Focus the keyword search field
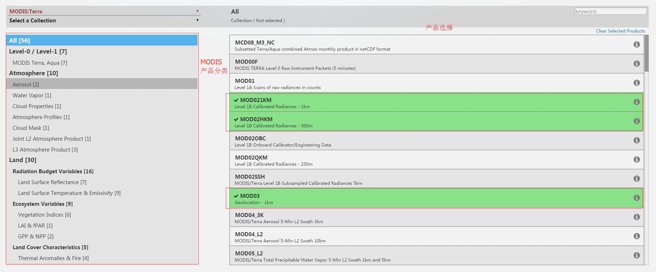Viewport: 656px width, 272px height. coord(610,11)
